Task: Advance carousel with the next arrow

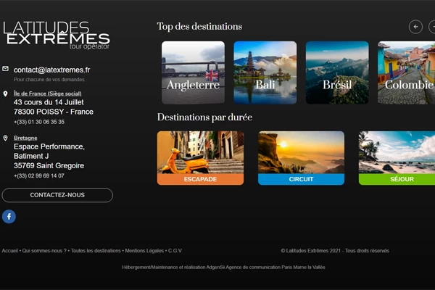Action: (432, 27)
